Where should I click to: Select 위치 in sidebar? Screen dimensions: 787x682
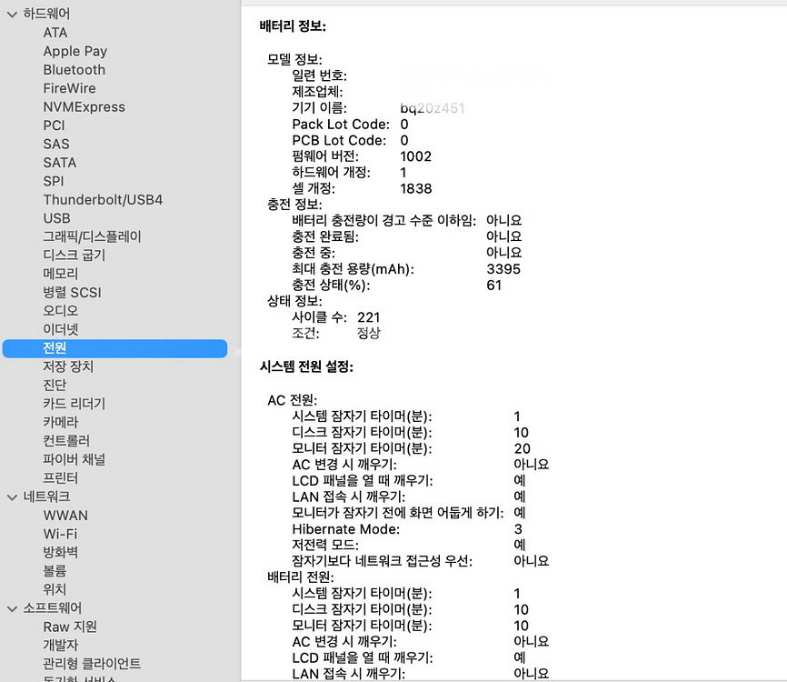coord(55,589)
